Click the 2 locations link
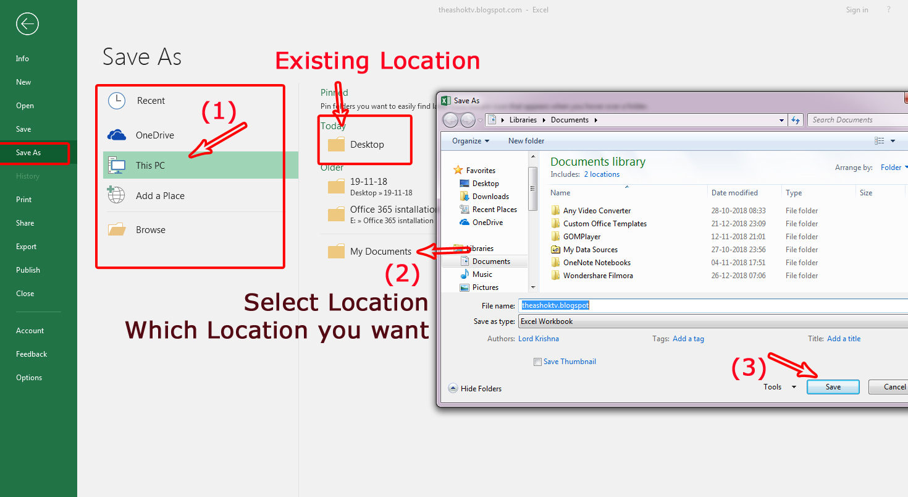The height and width of the screenshot is (497, 908). pyautogui.click(x=602, y=174)
